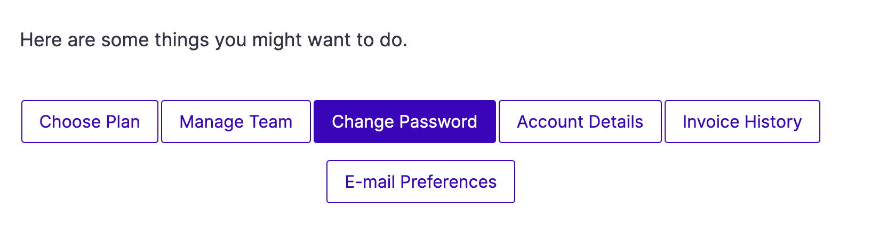This screenshot has width=879, height=250.
Task: Select the highlighted Change Password button
Action: (405, 122)
